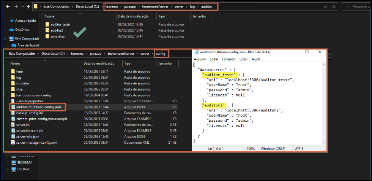Select the ~server.properties file icon

click(x=13, y=101)
